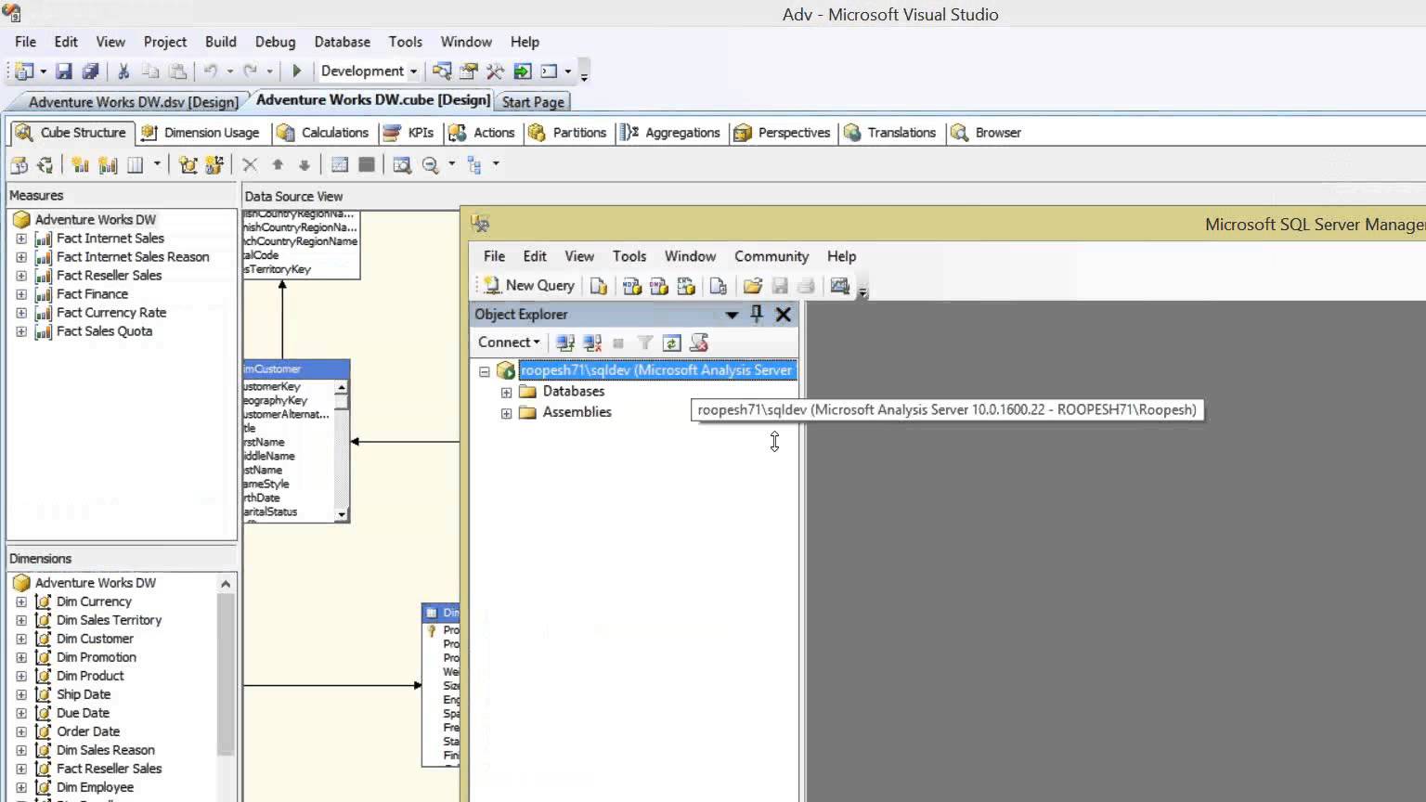Open the Database menu in Visual Studio
Screen dimensions: 1426x802
[342, 42]
